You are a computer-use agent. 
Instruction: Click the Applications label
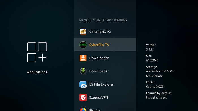click(x=37, y=72)
